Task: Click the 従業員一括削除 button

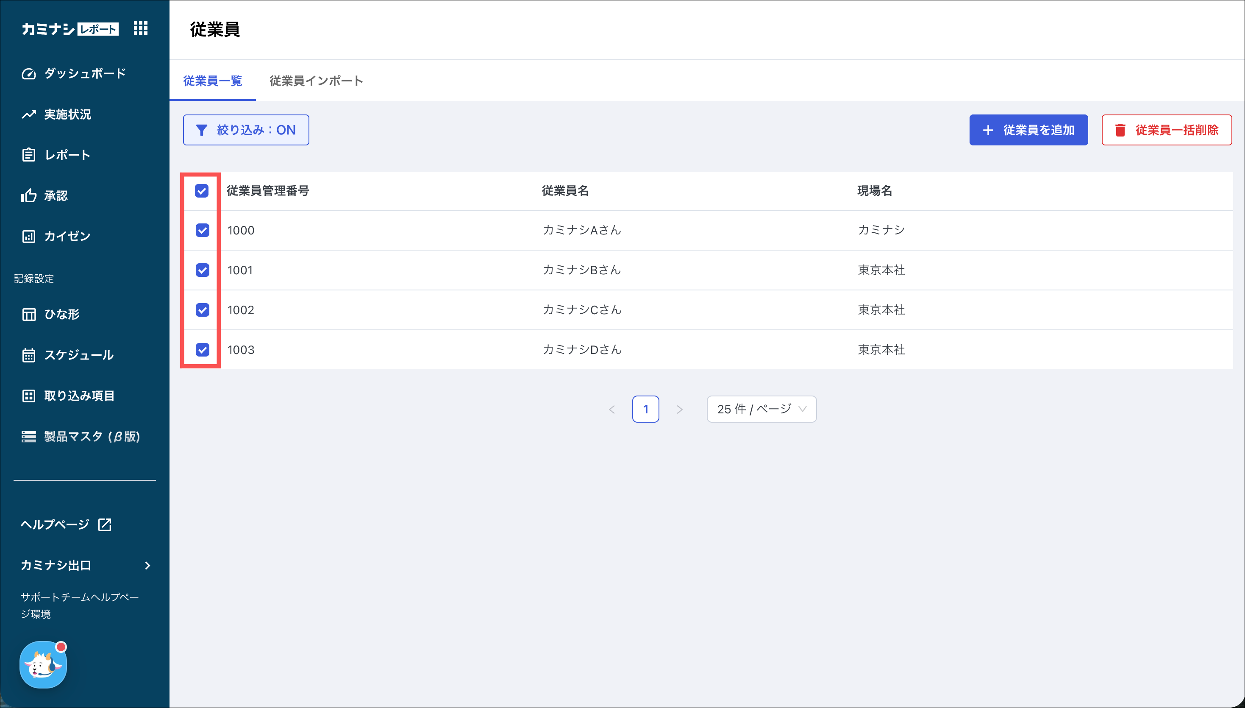Action: (1166, 130)
